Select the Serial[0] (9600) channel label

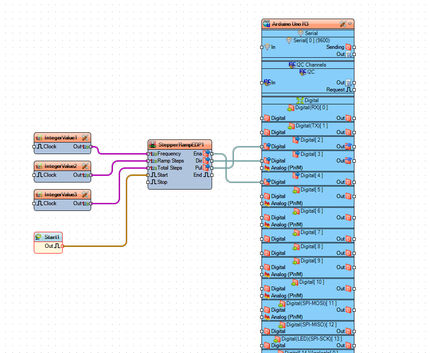pyautogui.click(x=312, y=40)
